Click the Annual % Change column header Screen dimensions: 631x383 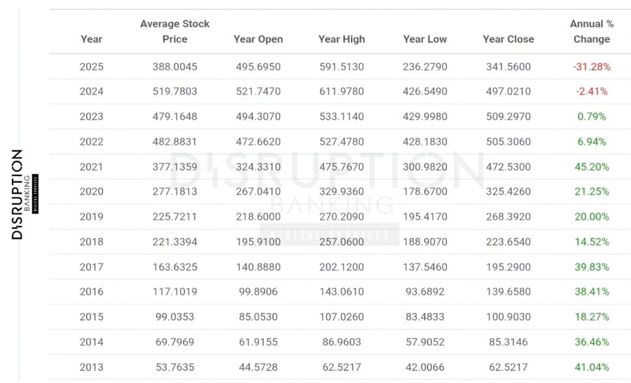point(592,31)
